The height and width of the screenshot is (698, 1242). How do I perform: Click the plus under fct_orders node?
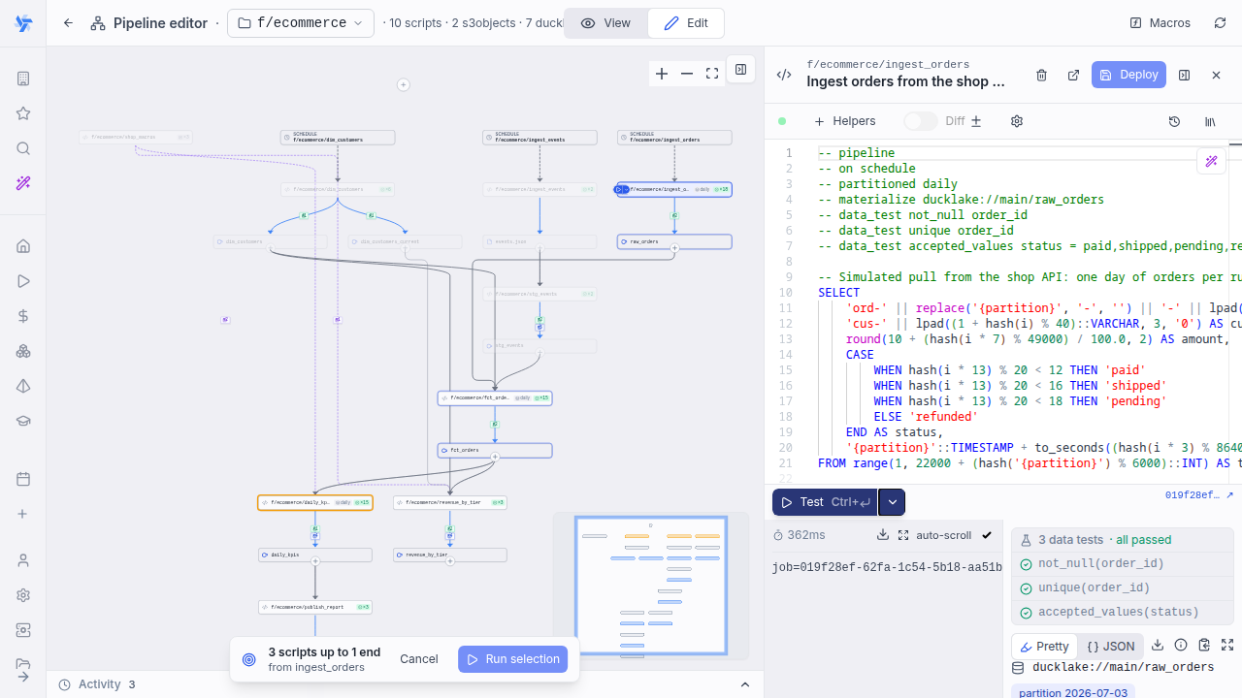pyautogui.click(x=495, y=457)
